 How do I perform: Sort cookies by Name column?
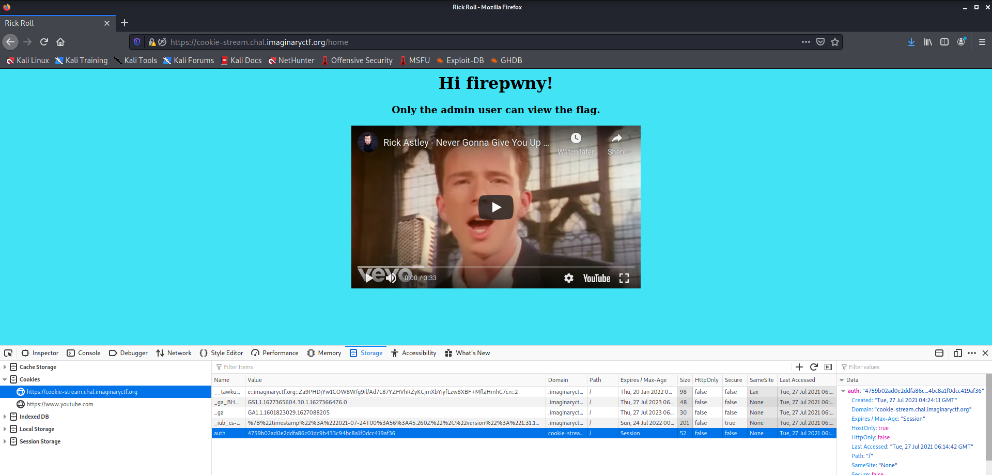pyautogui.click(x=228, y=380)
